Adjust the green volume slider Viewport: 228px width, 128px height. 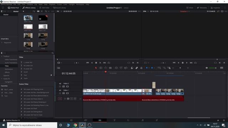pyautogui.click(x=213, y=68)
